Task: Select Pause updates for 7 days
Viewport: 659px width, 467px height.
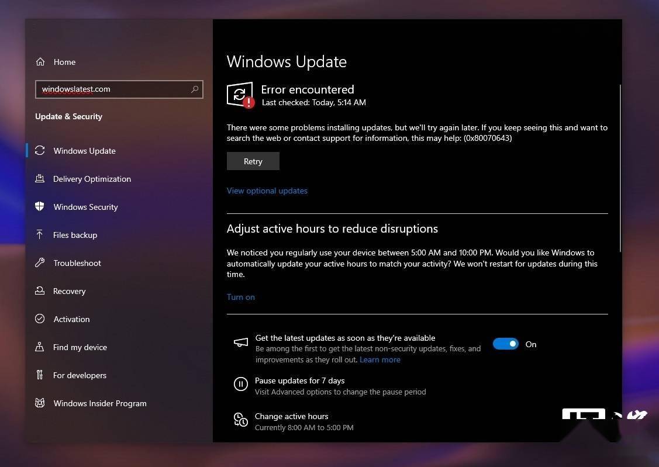Action: tap(299, 380)
